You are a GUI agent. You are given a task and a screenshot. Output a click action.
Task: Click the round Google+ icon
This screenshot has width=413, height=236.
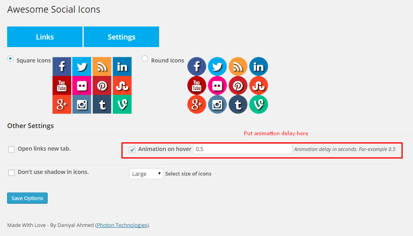point(196,104)
